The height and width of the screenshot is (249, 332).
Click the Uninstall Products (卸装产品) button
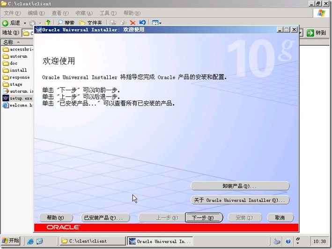240,186
